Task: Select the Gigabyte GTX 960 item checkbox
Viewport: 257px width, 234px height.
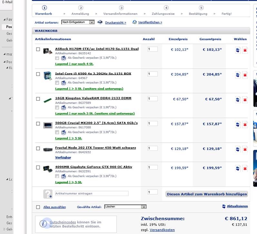Action: click(38, 168)
